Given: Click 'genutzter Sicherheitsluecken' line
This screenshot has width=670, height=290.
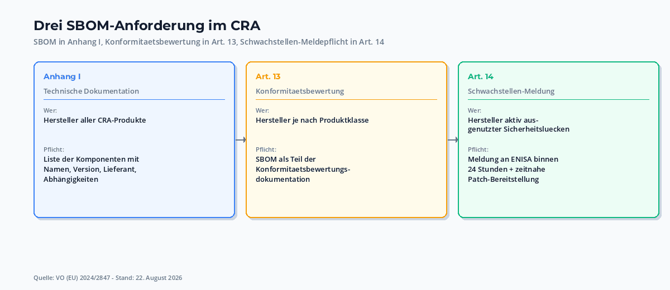Looking at the screenshot, I should point(519,129).
